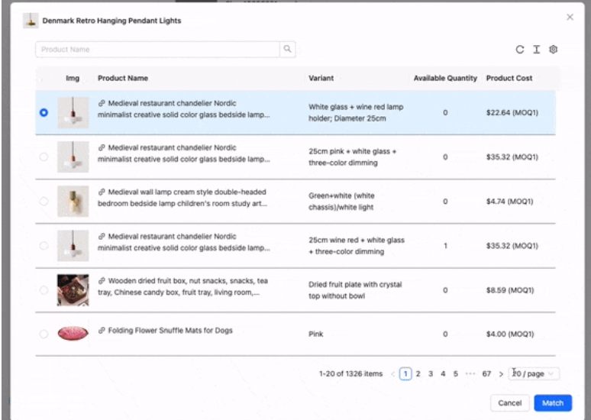Open the 20 / page dropdown
The image size is (591, 420).
pyautogui.click(x=534, y=373)
